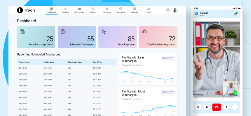Toggle the camera in video call
The height and width of the screenshot is (116, 251).
(207, 107)
